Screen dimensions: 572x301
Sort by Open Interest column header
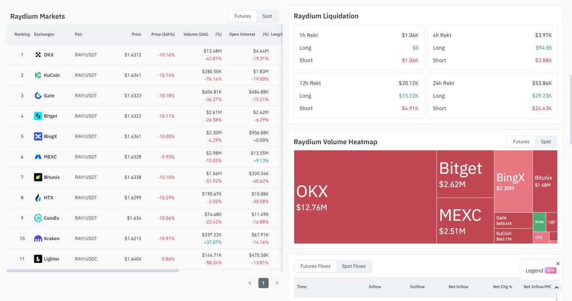coord(242,34)
